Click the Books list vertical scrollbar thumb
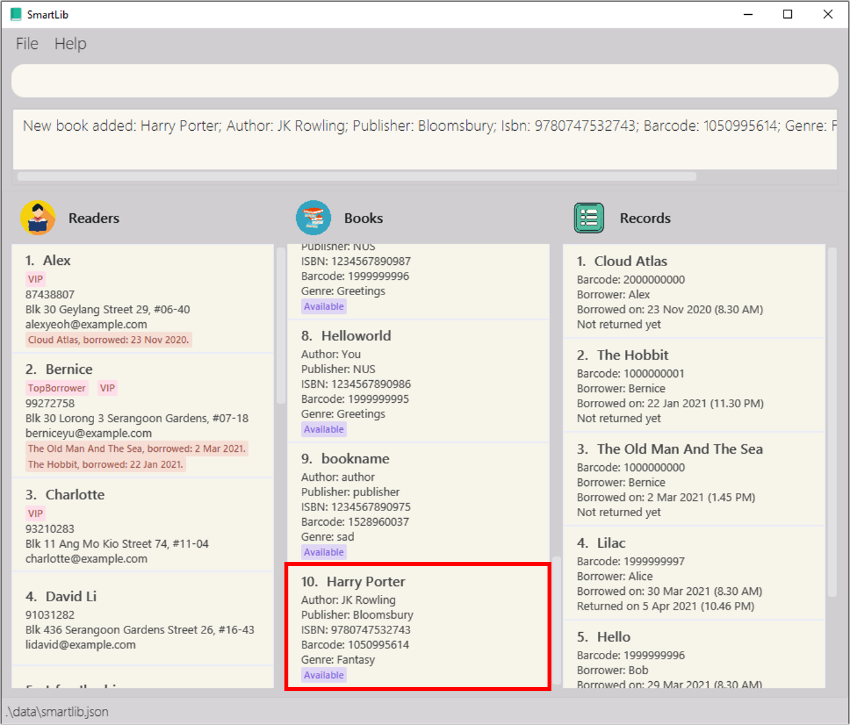The width and height of the screenshot is (850, 725). click(x=557, y=622)
